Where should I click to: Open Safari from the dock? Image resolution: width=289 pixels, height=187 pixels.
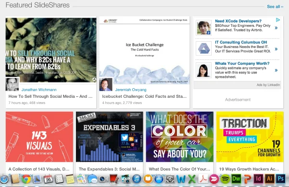click(x=4, y=179)
